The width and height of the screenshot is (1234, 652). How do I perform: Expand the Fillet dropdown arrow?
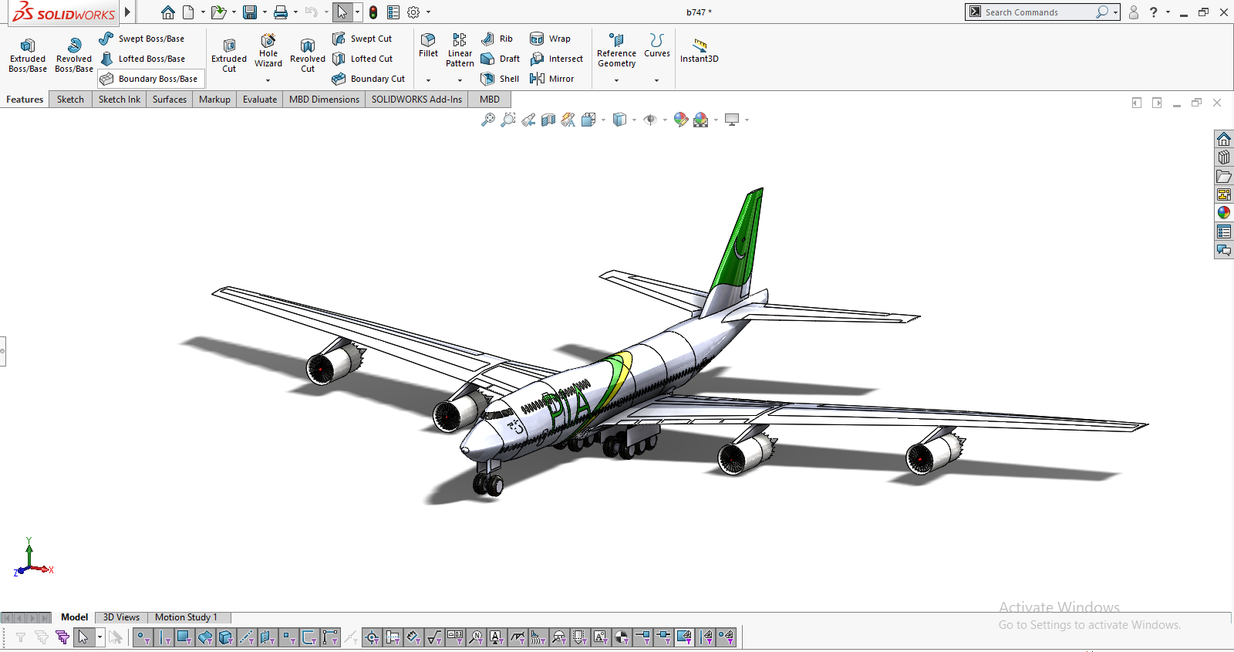coord(428,80)
